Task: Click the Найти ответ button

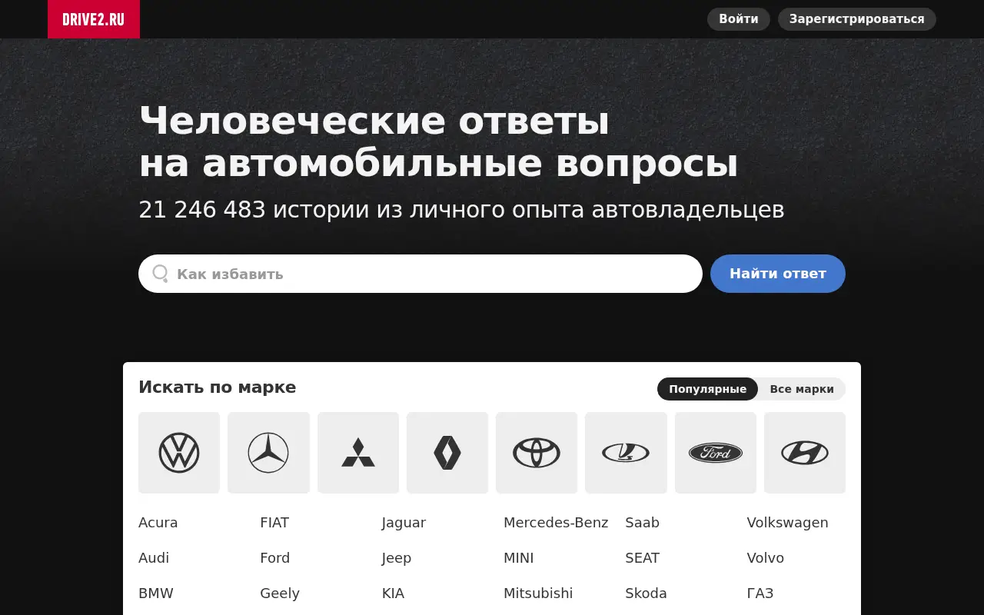Action: [778, 274]
